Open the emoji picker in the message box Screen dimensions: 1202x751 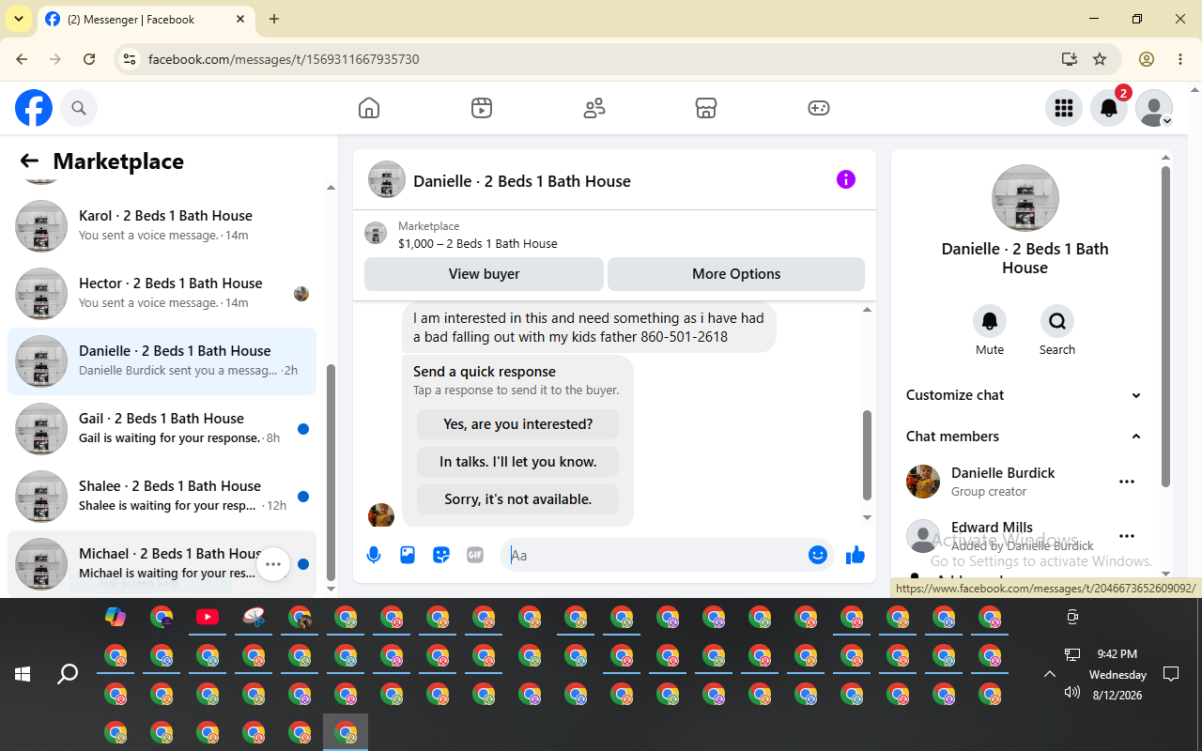point(818,555)
